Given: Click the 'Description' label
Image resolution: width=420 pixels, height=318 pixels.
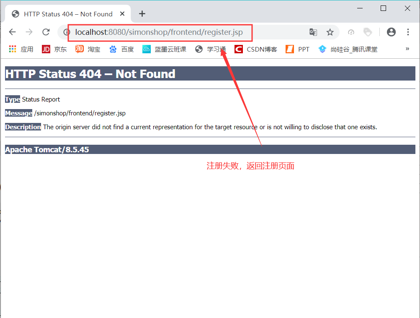Looking at the screenshot, I should pos(23,127).
